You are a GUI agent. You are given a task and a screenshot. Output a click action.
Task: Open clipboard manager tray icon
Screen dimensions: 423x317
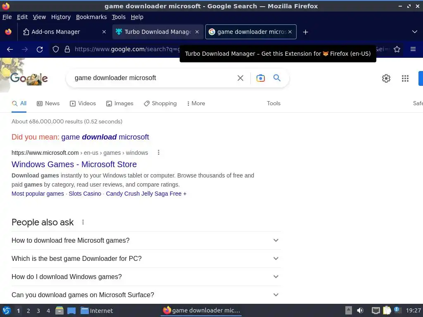[x=387, y=310]
